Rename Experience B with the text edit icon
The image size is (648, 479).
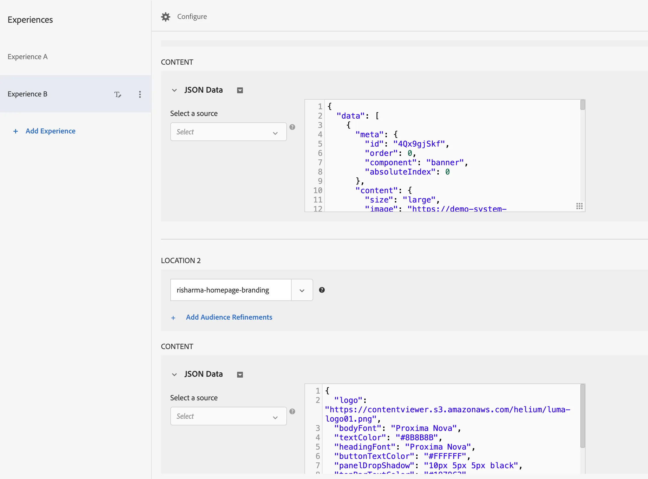pyautogui.click(x=118, y=94)
